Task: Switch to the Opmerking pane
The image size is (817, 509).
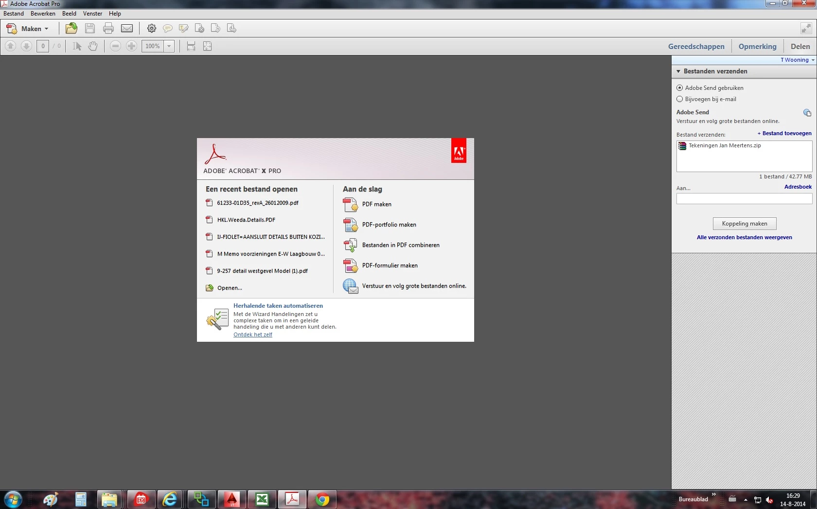Action: 757,47
